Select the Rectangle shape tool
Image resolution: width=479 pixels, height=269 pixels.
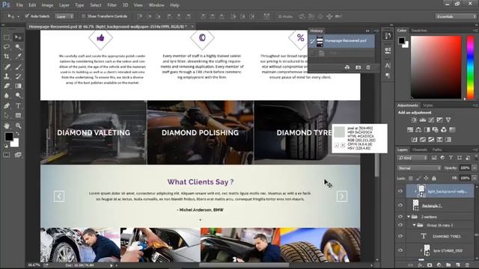click(x=18, y=116)
